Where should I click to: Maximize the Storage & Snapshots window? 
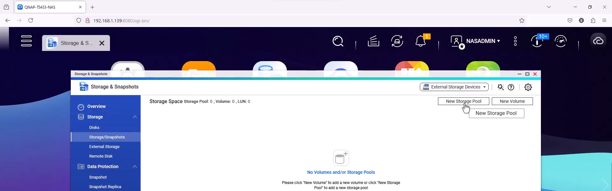pyautogui.click(x=528, y=74)
